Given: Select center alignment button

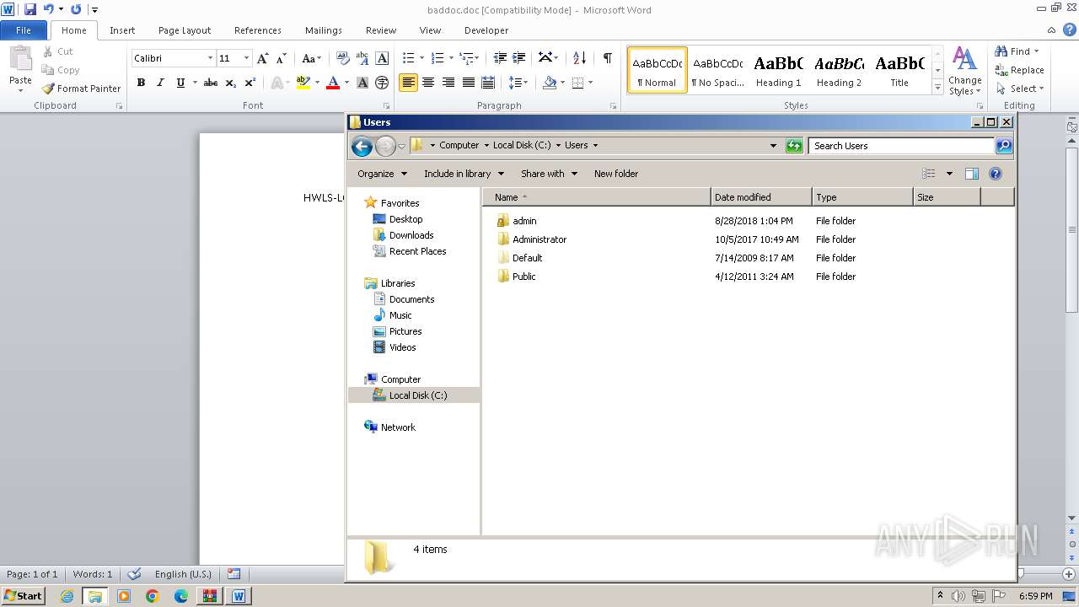Looking at the screenshot, I should click(x=428, y=83).
